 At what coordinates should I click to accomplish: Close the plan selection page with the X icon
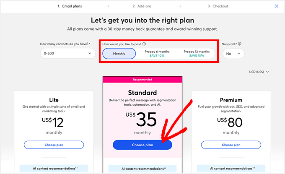coord(276,6)
